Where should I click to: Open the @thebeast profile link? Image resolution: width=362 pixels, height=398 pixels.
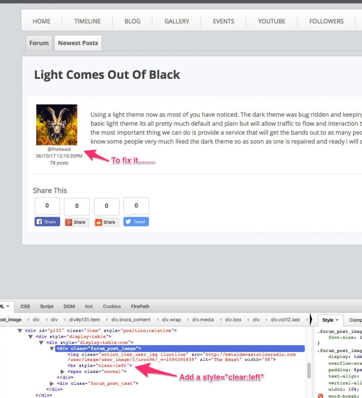59,149
